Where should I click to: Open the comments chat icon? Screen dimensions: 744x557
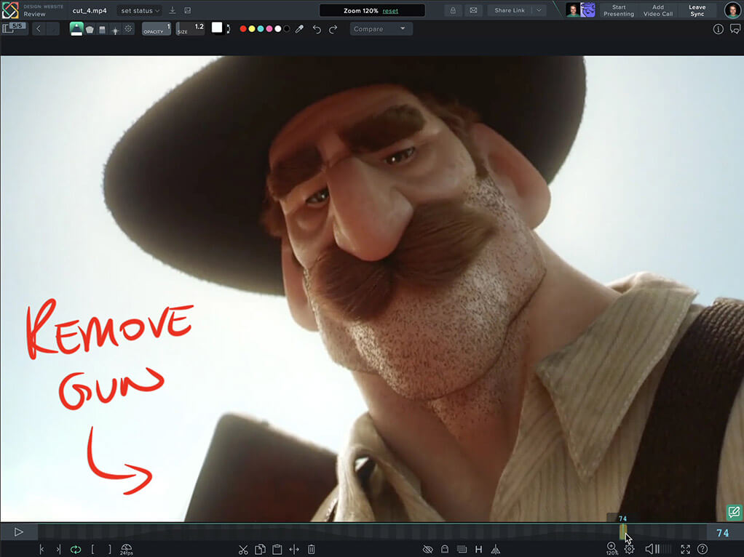[735, 29]
